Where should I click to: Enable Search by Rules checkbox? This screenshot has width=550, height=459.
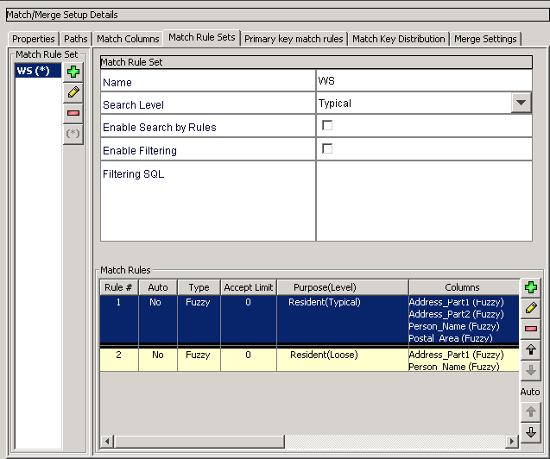click(327, 125)
